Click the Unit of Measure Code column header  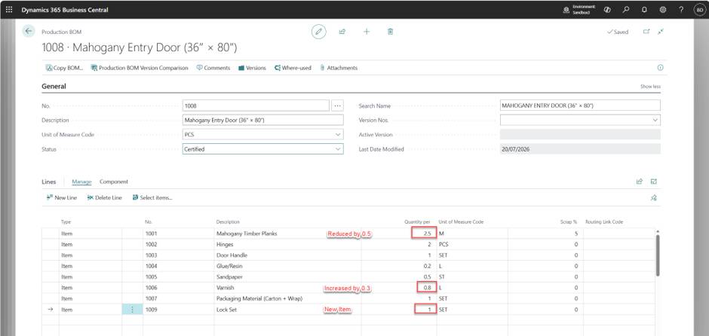pos(461,221)
